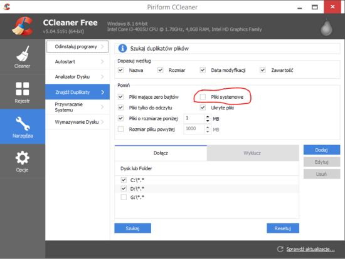
Task: Check the G:\*.* drive entry
Action: click(124, 197)
